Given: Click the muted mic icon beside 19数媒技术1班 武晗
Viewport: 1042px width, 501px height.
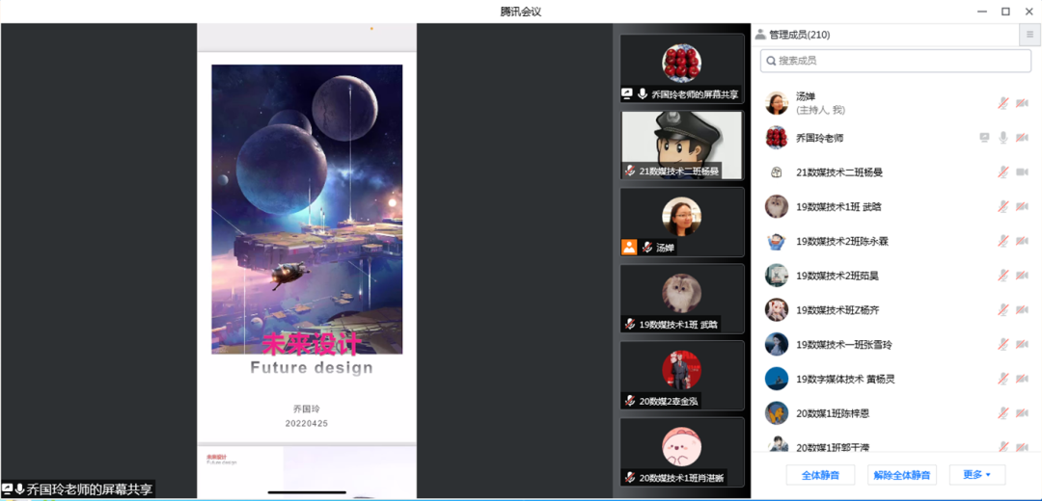Looking at the screenshot, I should point(1003,207).
